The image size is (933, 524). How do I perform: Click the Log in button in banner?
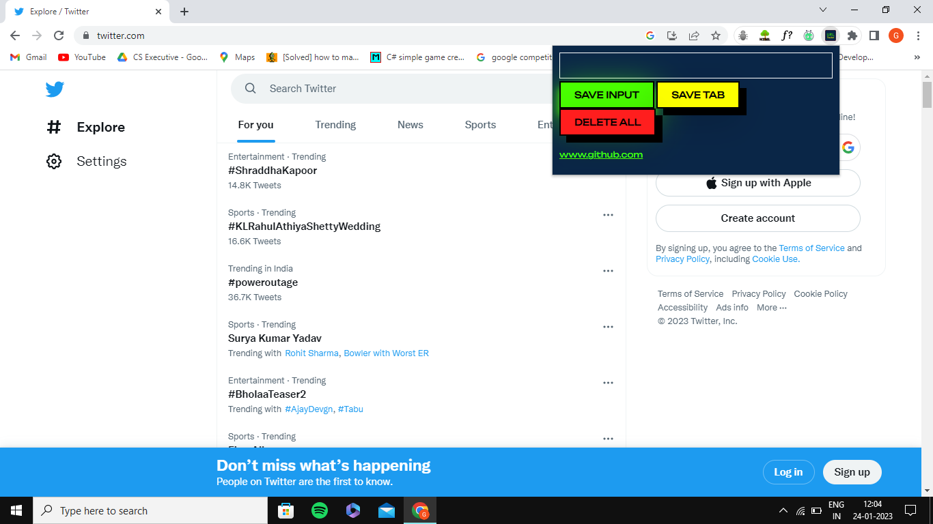click(788, 472)
